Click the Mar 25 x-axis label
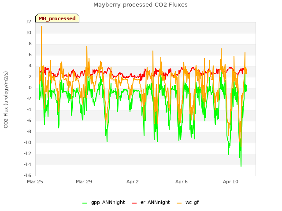The height and width of the screenshot is (211, 282). point(35,182)
